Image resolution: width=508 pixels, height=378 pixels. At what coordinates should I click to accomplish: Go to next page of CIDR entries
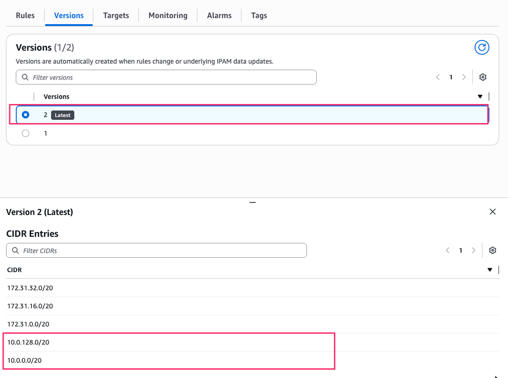pyautogui.click(x=474, y=250)
